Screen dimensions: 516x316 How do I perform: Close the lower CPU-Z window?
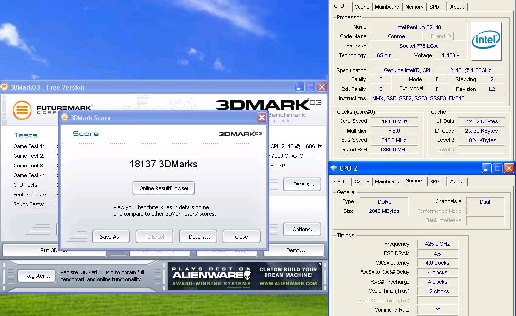tap(509, 168)
